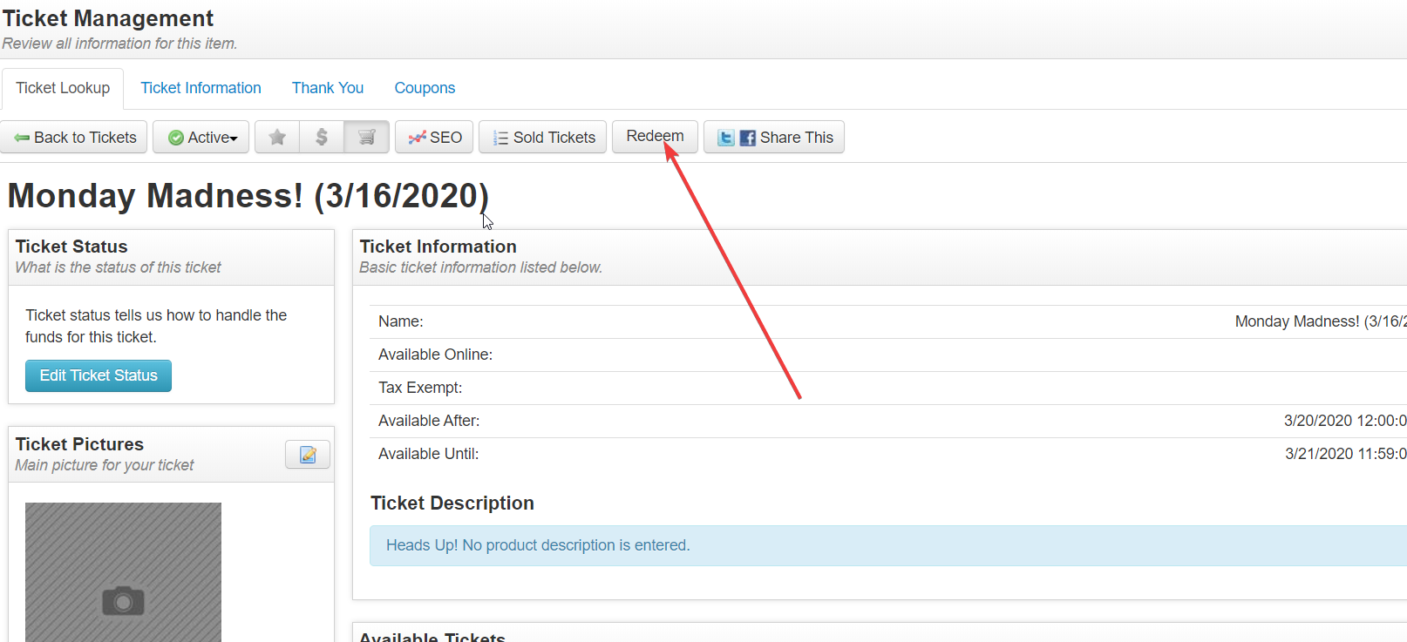Select the Coupons tab

coord(425,88)
